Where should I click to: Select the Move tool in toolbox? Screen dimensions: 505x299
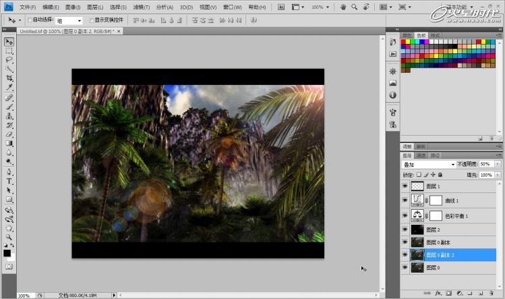[9, 42]
